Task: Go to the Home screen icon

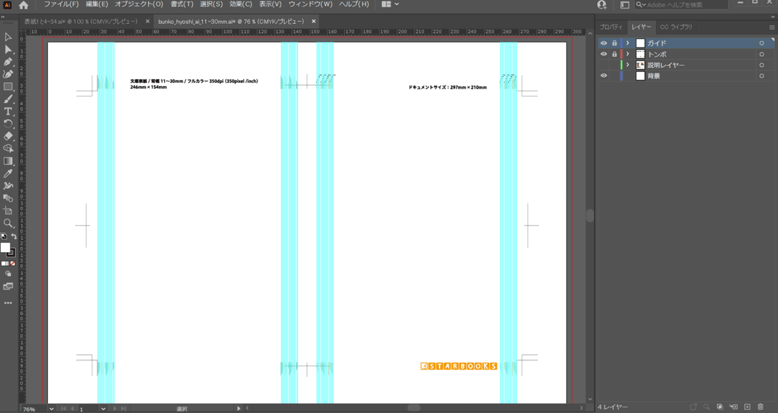Action: 23,5
